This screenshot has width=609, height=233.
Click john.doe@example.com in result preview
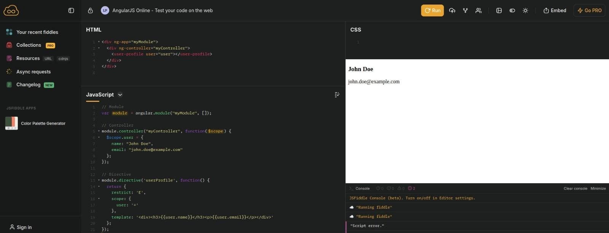coord(374,82)
